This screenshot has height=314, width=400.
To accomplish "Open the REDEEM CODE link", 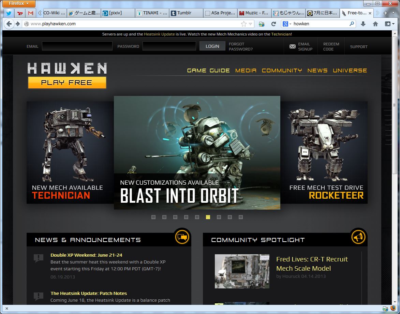I will pos(331,46).
